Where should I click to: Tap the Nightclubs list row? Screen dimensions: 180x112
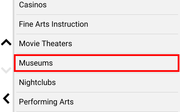pyautogui.click(x=97, y=83)
